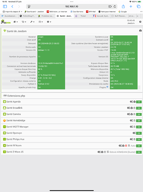Screen dimensions: 143x192
Task: Expand the gear Settings dropdown menu
Action: [x=49, y=22]
